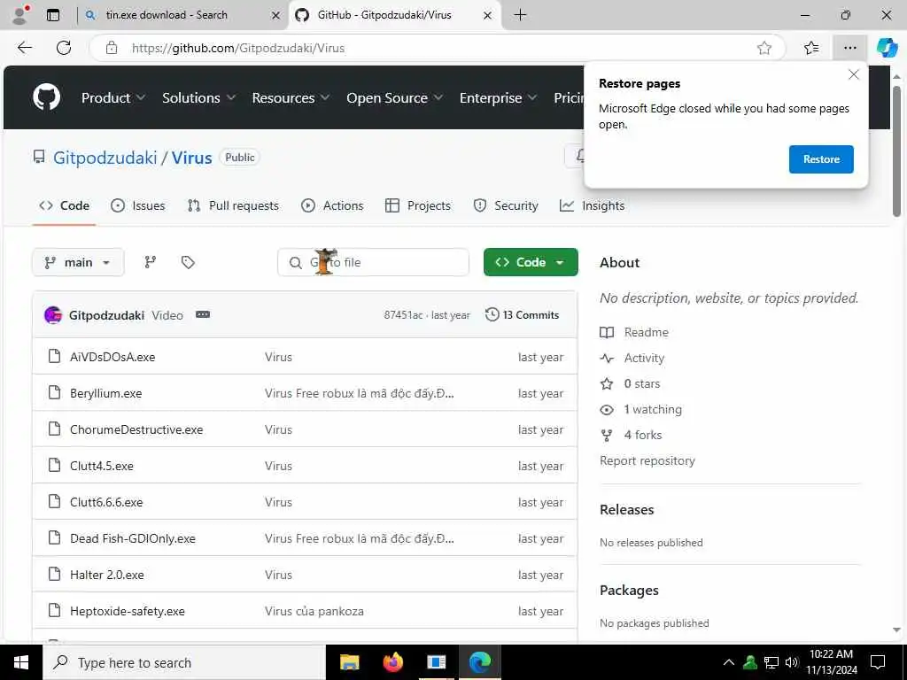Expand the commit message ellipsis

203,314
